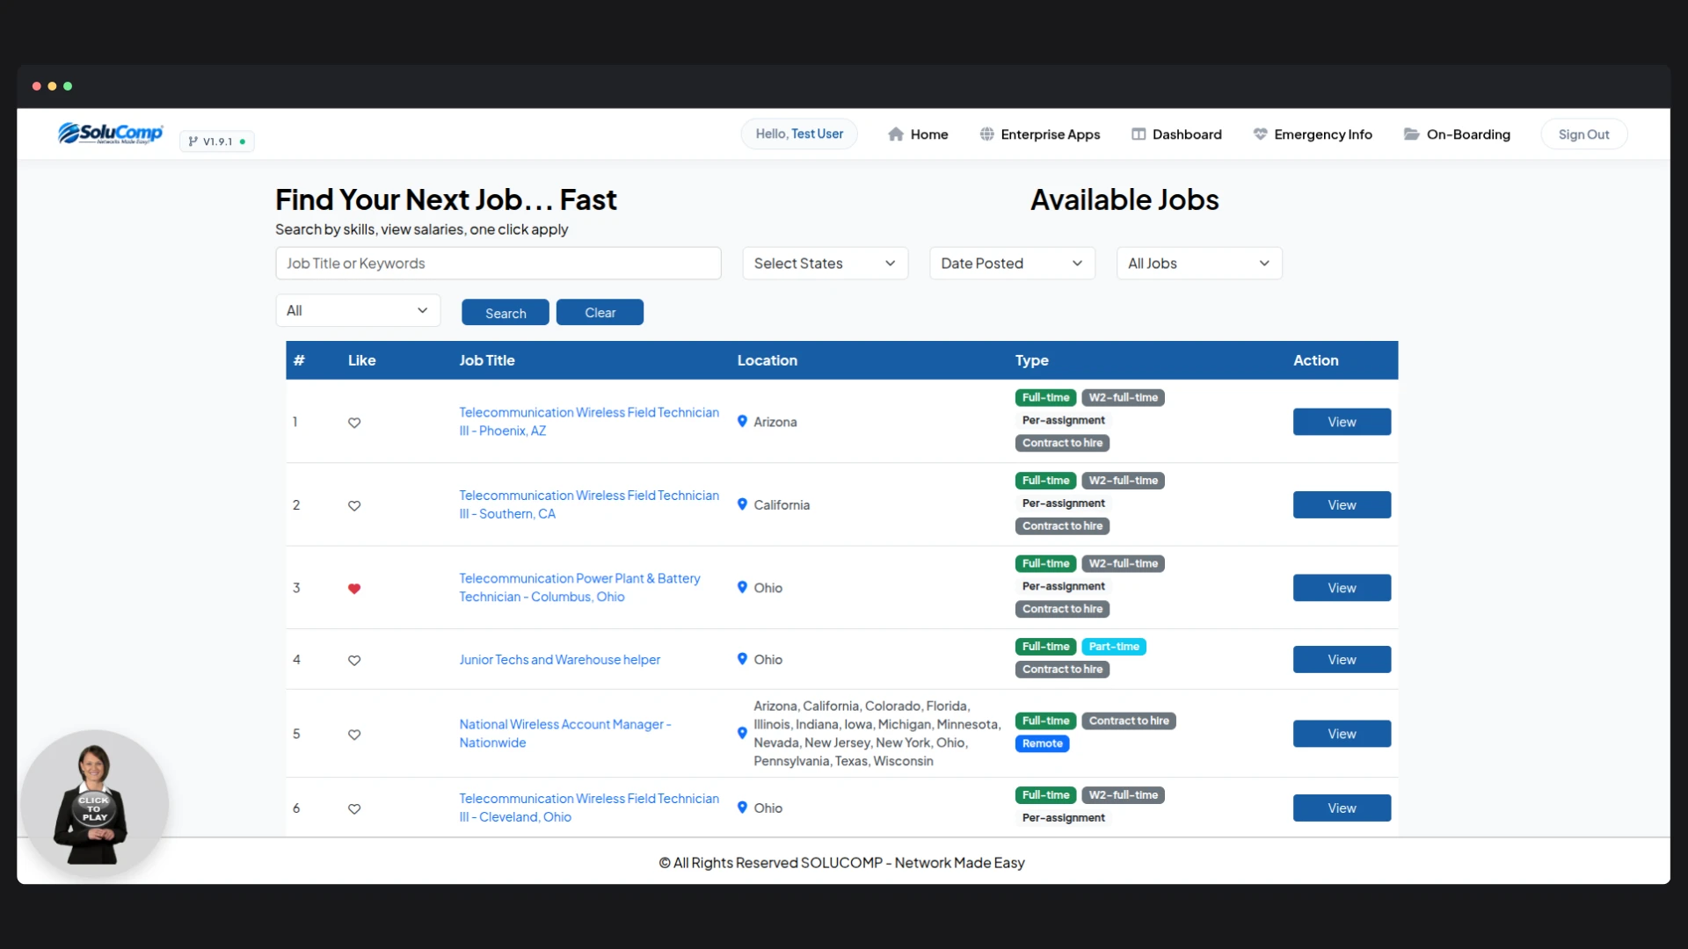Click the SoluComp logo
1688x949 pixels.
(110, 134)
